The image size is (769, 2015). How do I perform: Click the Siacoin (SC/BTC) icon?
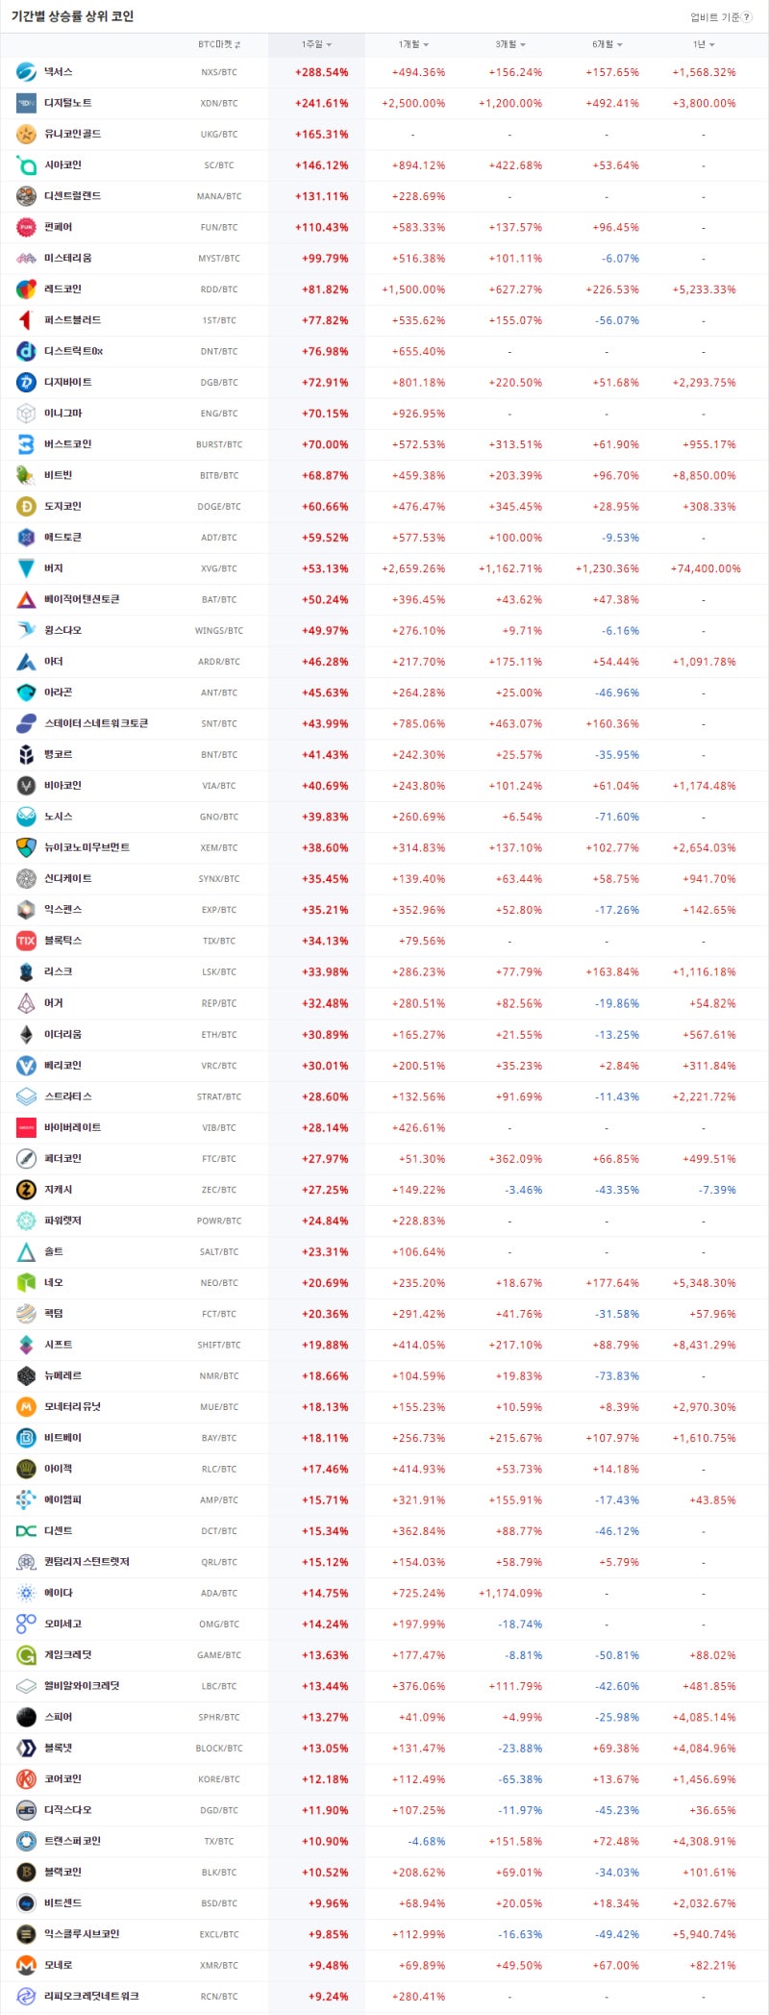[x=26, y=165]
